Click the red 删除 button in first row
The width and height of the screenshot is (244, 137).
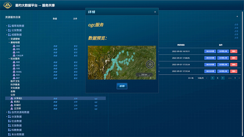click(234, 51)
